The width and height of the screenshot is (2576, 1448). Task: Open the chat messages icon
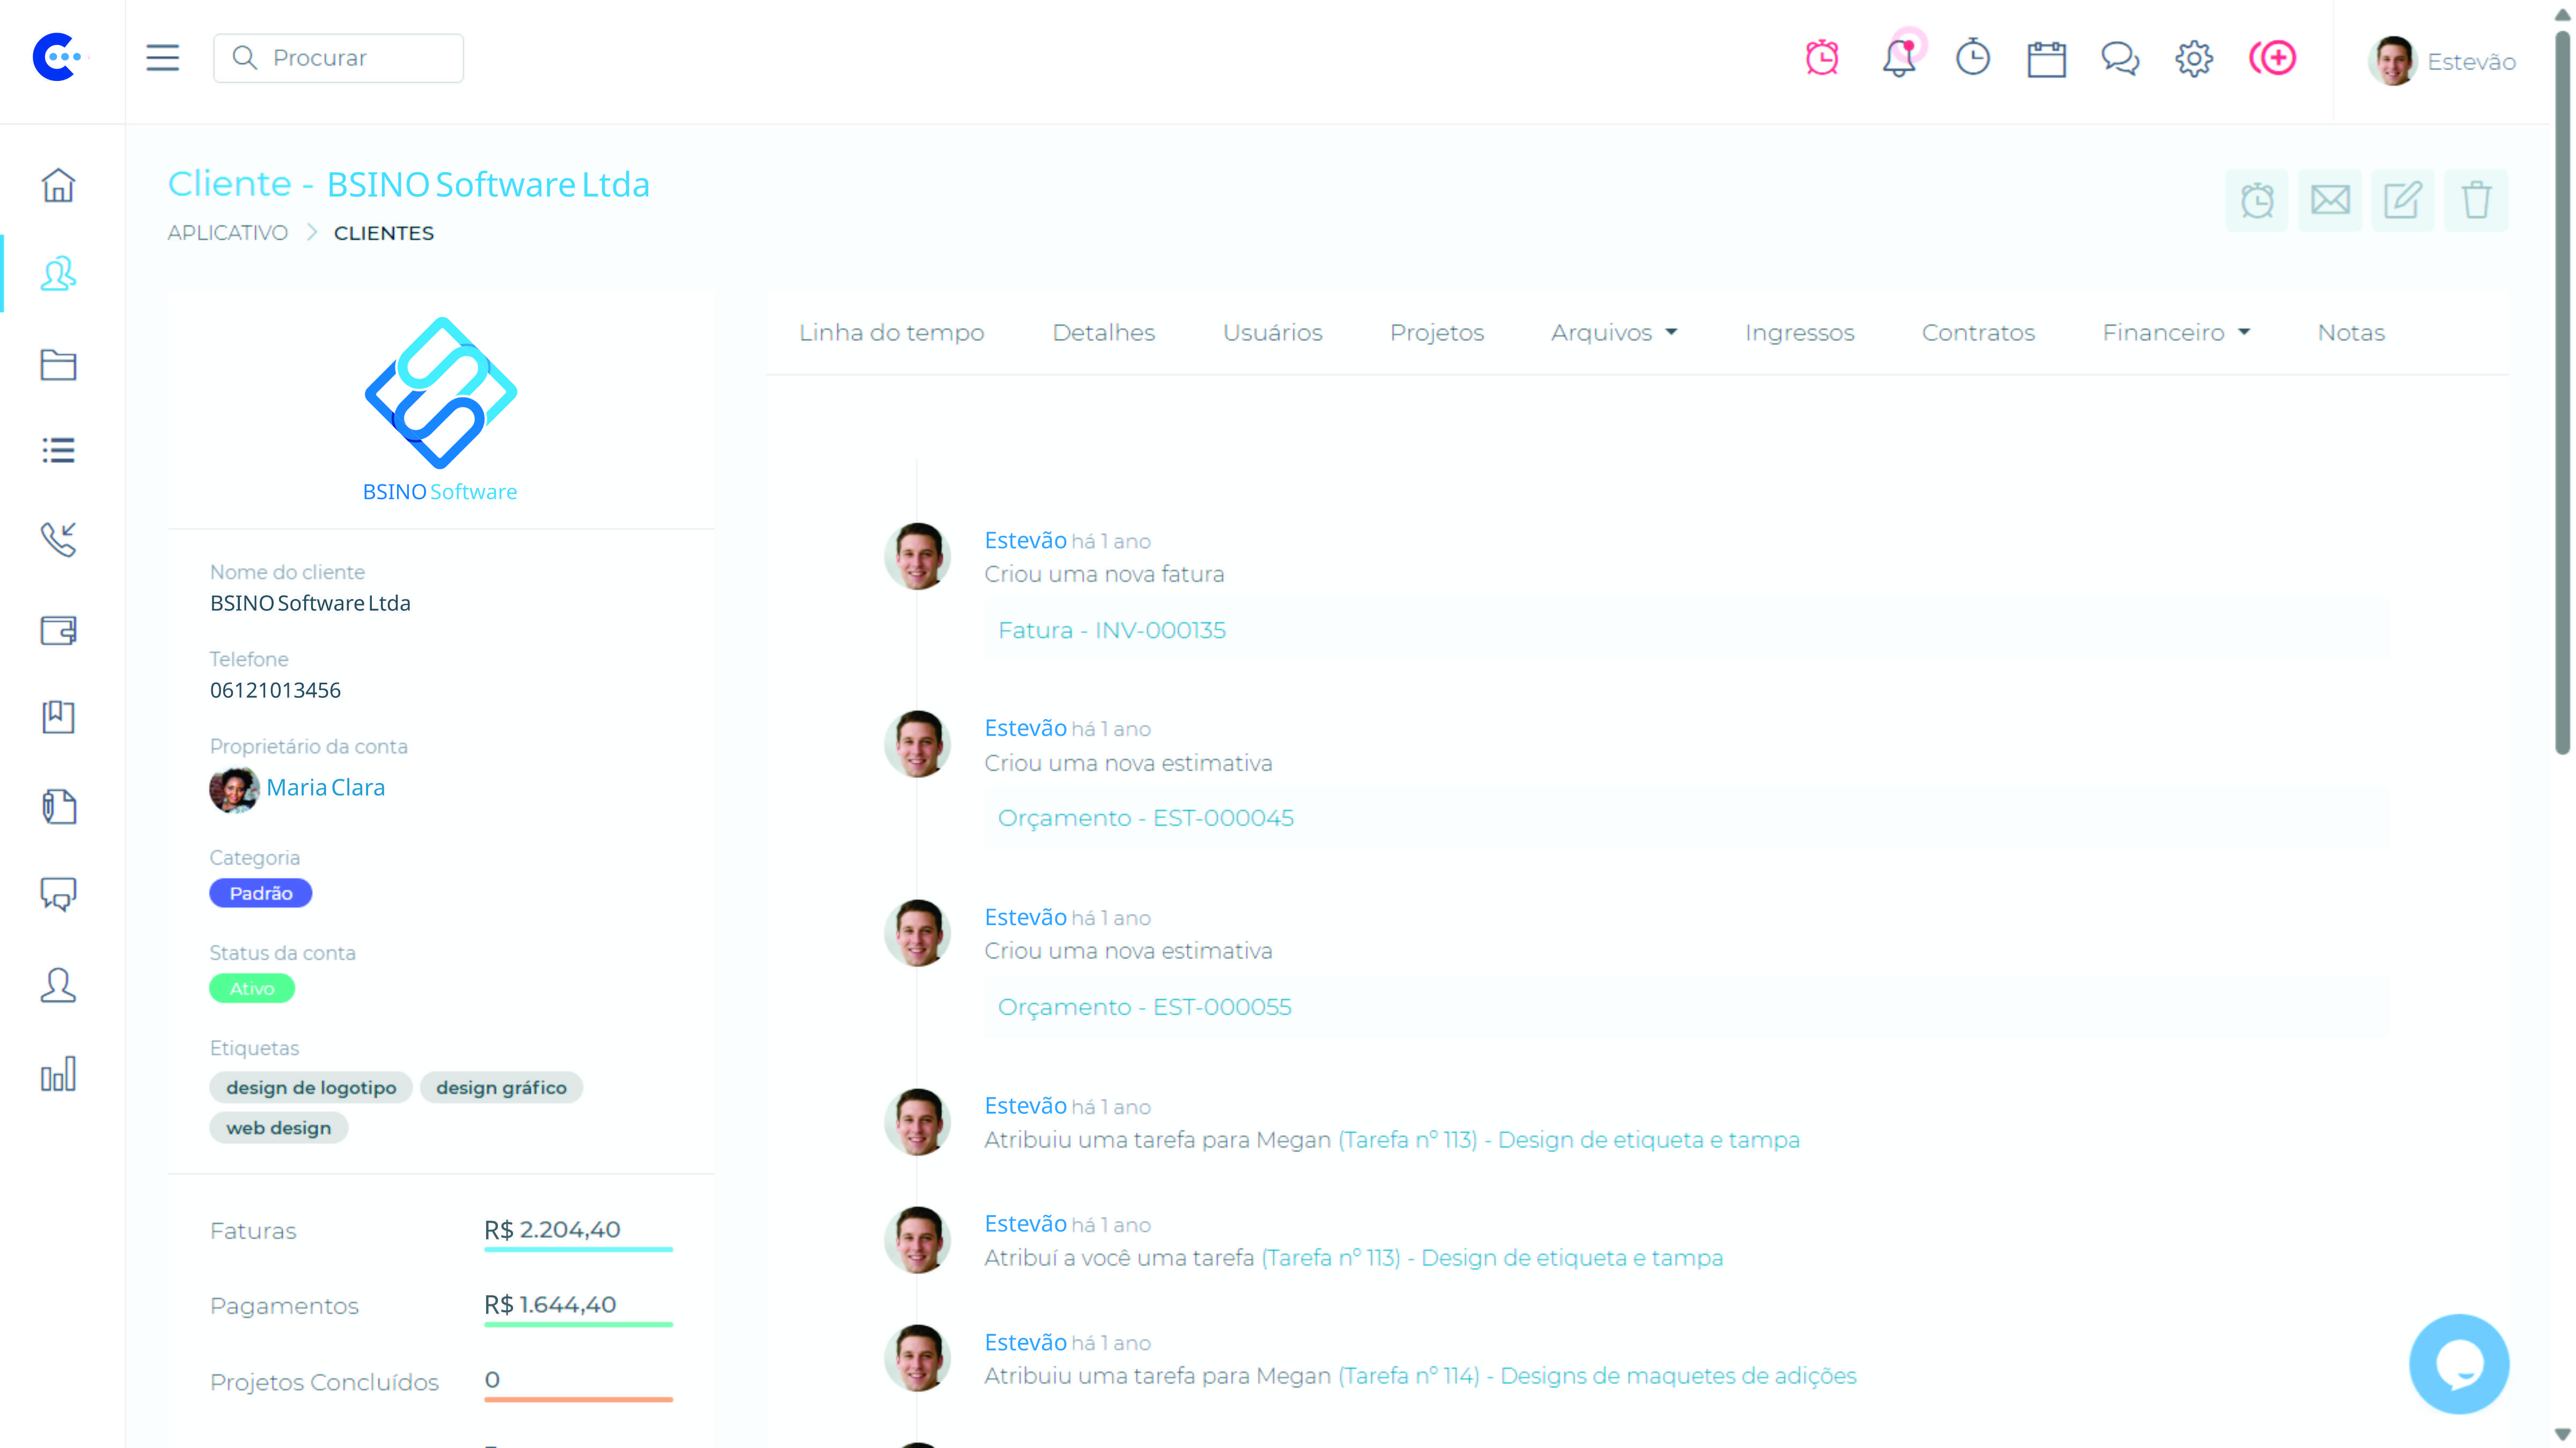point(2119,59)
